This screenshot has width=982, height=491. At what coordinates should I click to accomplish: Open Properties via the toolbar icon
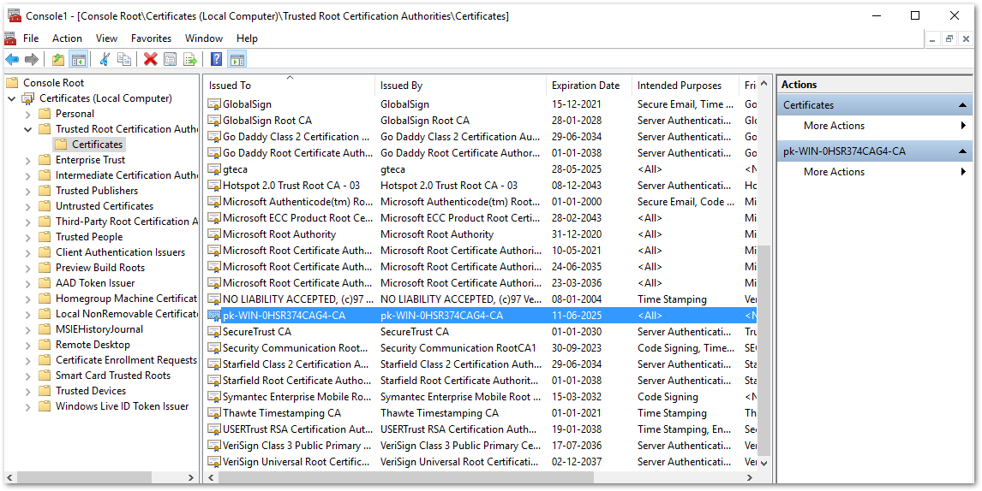[x=170, y=59]
